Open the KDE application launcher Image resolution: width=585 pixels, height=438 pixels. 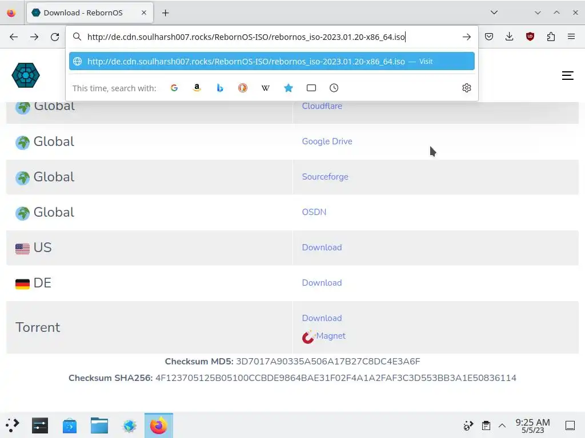pyautogui.click(x=13, y=425)
